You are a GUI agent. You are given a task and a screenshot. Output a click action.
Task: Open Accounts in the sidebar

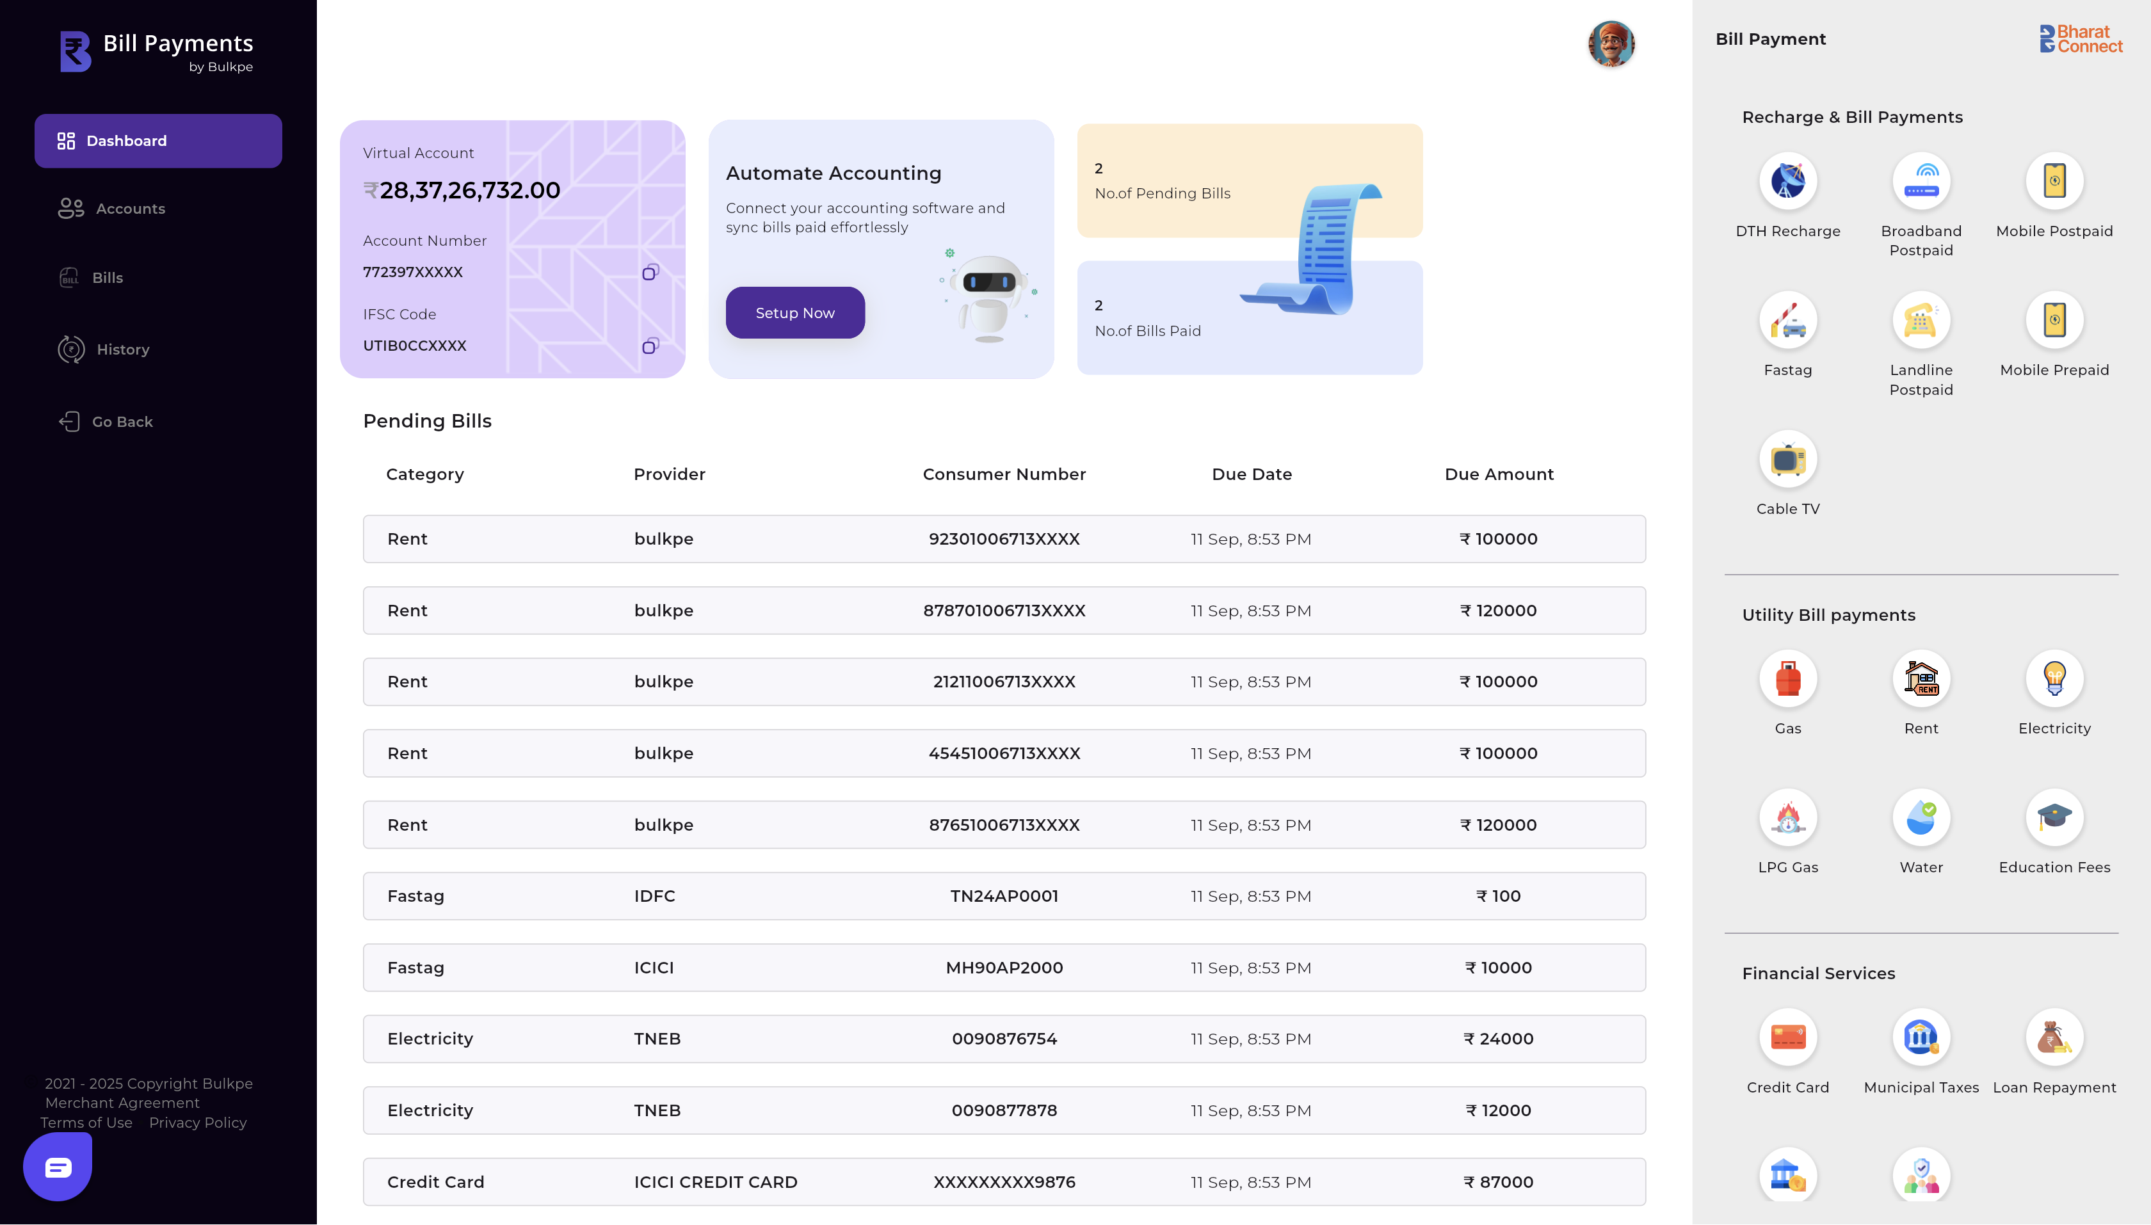(111, 209)
